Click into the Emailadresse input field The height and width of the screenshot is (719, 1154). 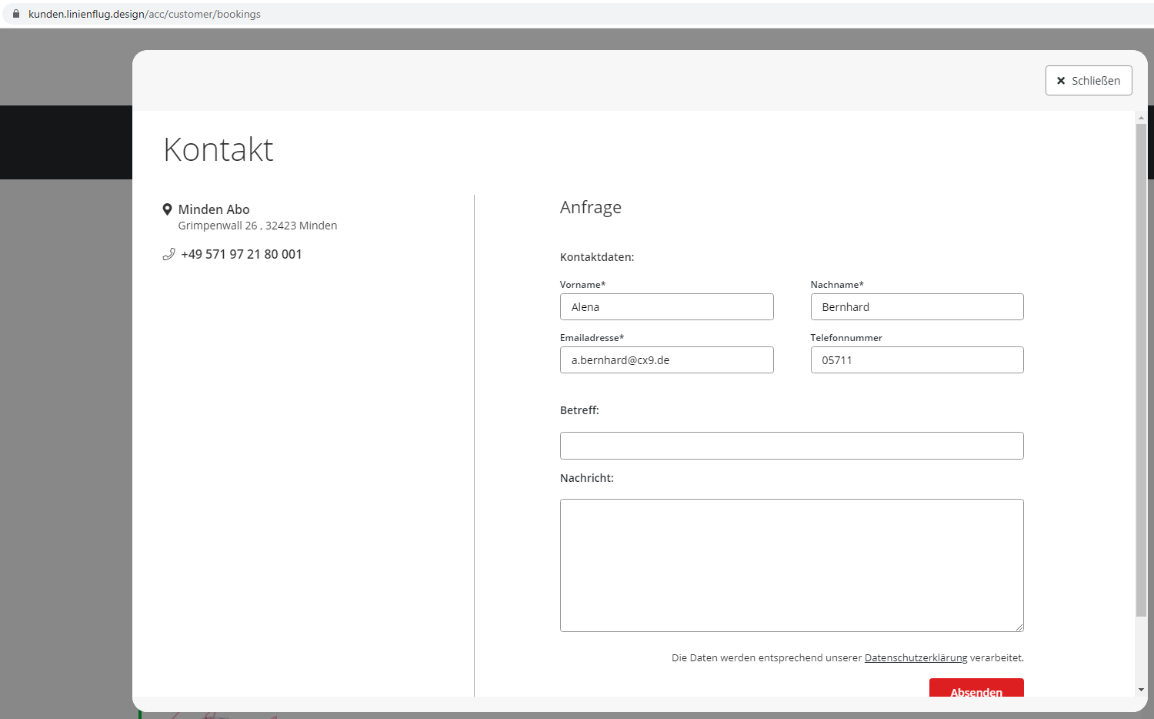666,360
